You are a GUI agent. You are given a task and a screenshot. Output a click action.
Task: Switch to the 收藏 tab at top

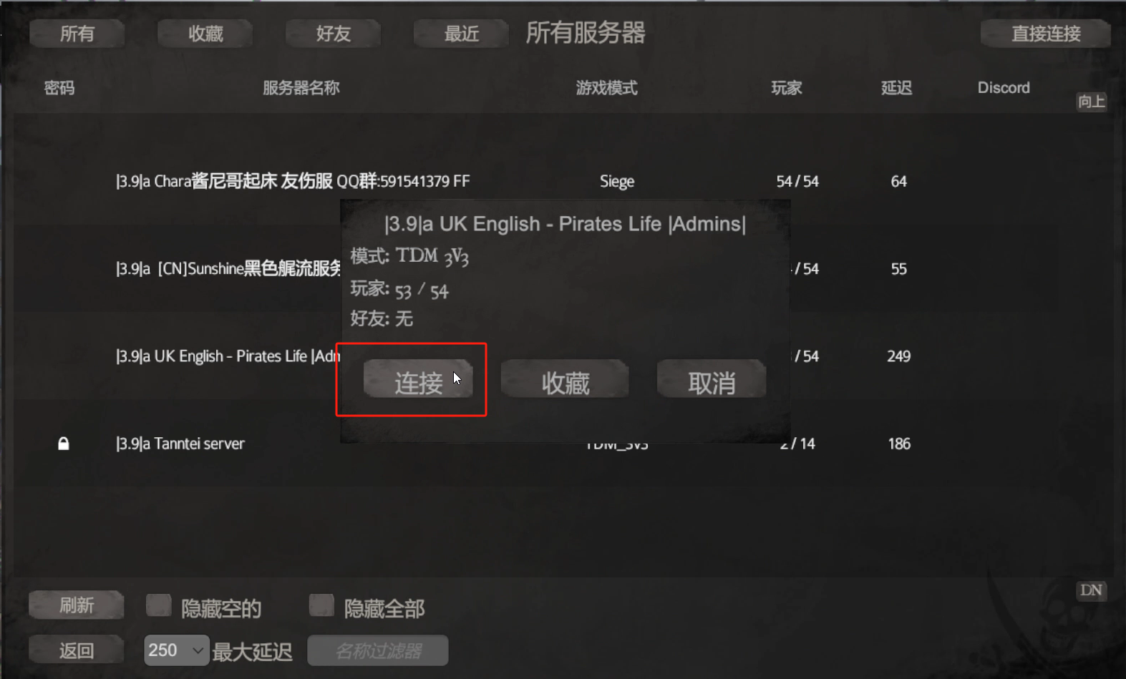coord(205,34)
